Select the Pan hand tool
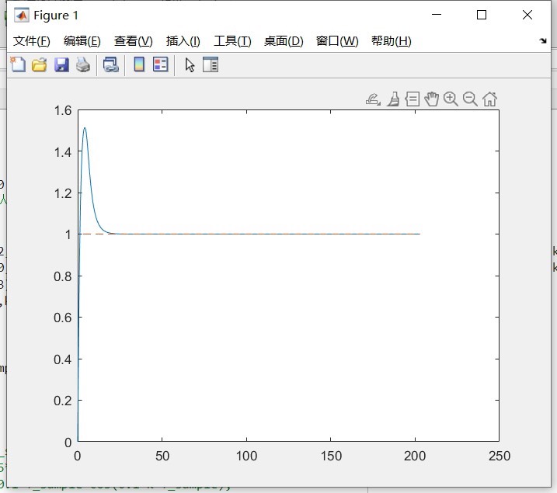The width and height of the screenshot is (557, 493). click(432, 99)
